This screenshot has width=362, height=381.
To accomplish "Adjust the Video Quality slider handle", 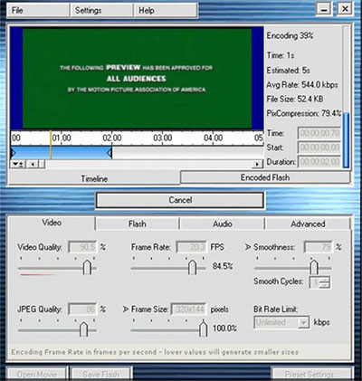I will 87,267.
